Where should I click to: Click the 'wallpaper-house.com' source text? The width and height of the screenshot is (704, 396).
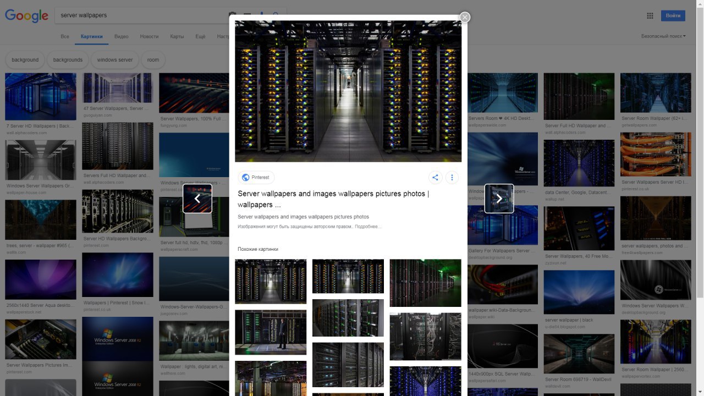pyautogui.click(x=26, y=193)
